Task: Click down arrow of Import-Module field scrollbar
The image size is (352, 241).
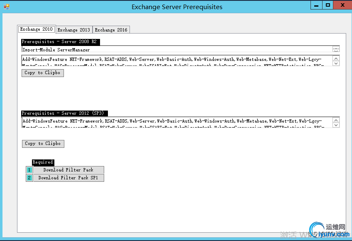Action: (336, 51)
